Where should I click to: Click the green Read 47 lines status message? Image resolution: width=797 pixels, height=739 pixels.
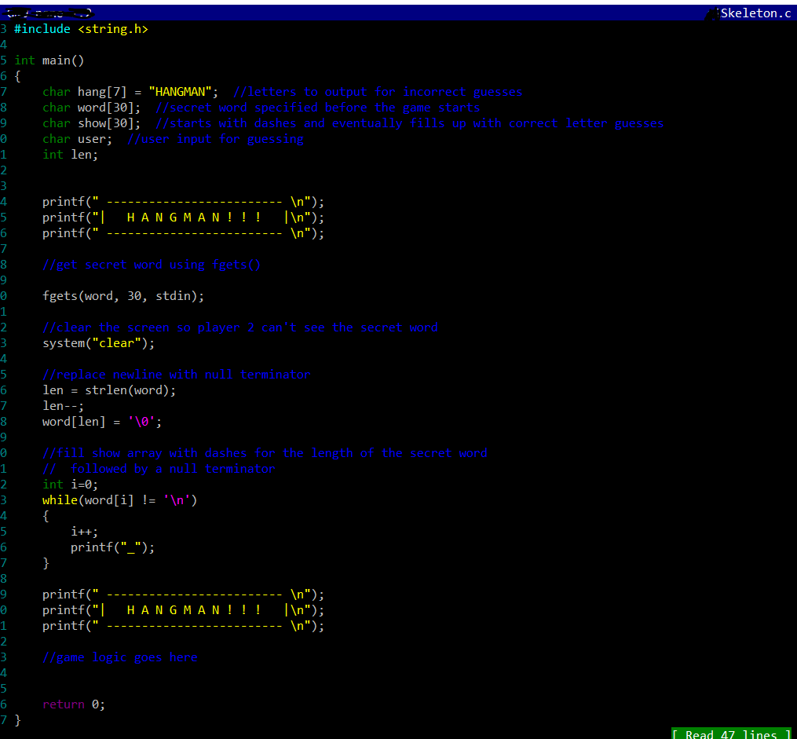[729, 733]
